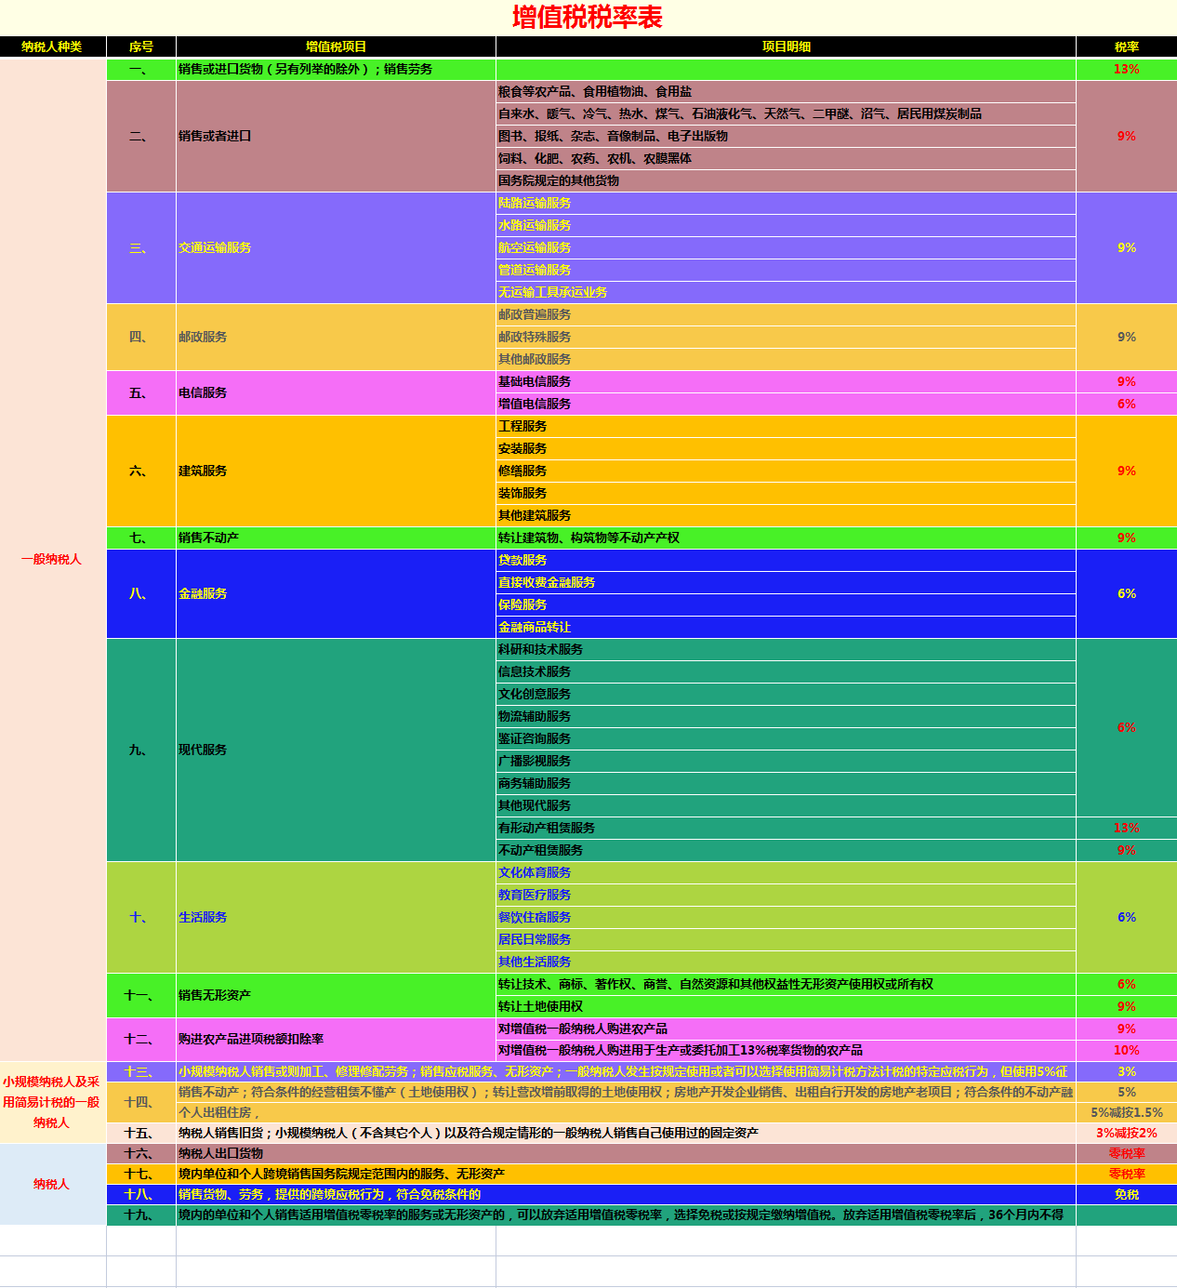Click the 免税 rate cell
The image size is (1177, 1288).
pyautogui.click(x=1126, y=1194)
